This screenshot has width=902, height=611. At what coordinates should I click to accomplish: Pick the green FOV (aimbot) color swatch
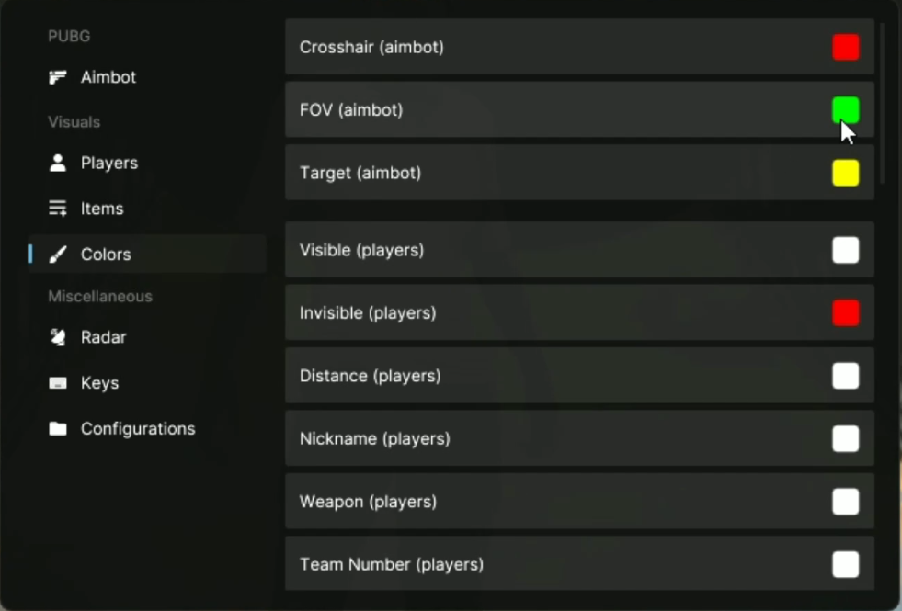pyautogui.click(x=846, y=110)
